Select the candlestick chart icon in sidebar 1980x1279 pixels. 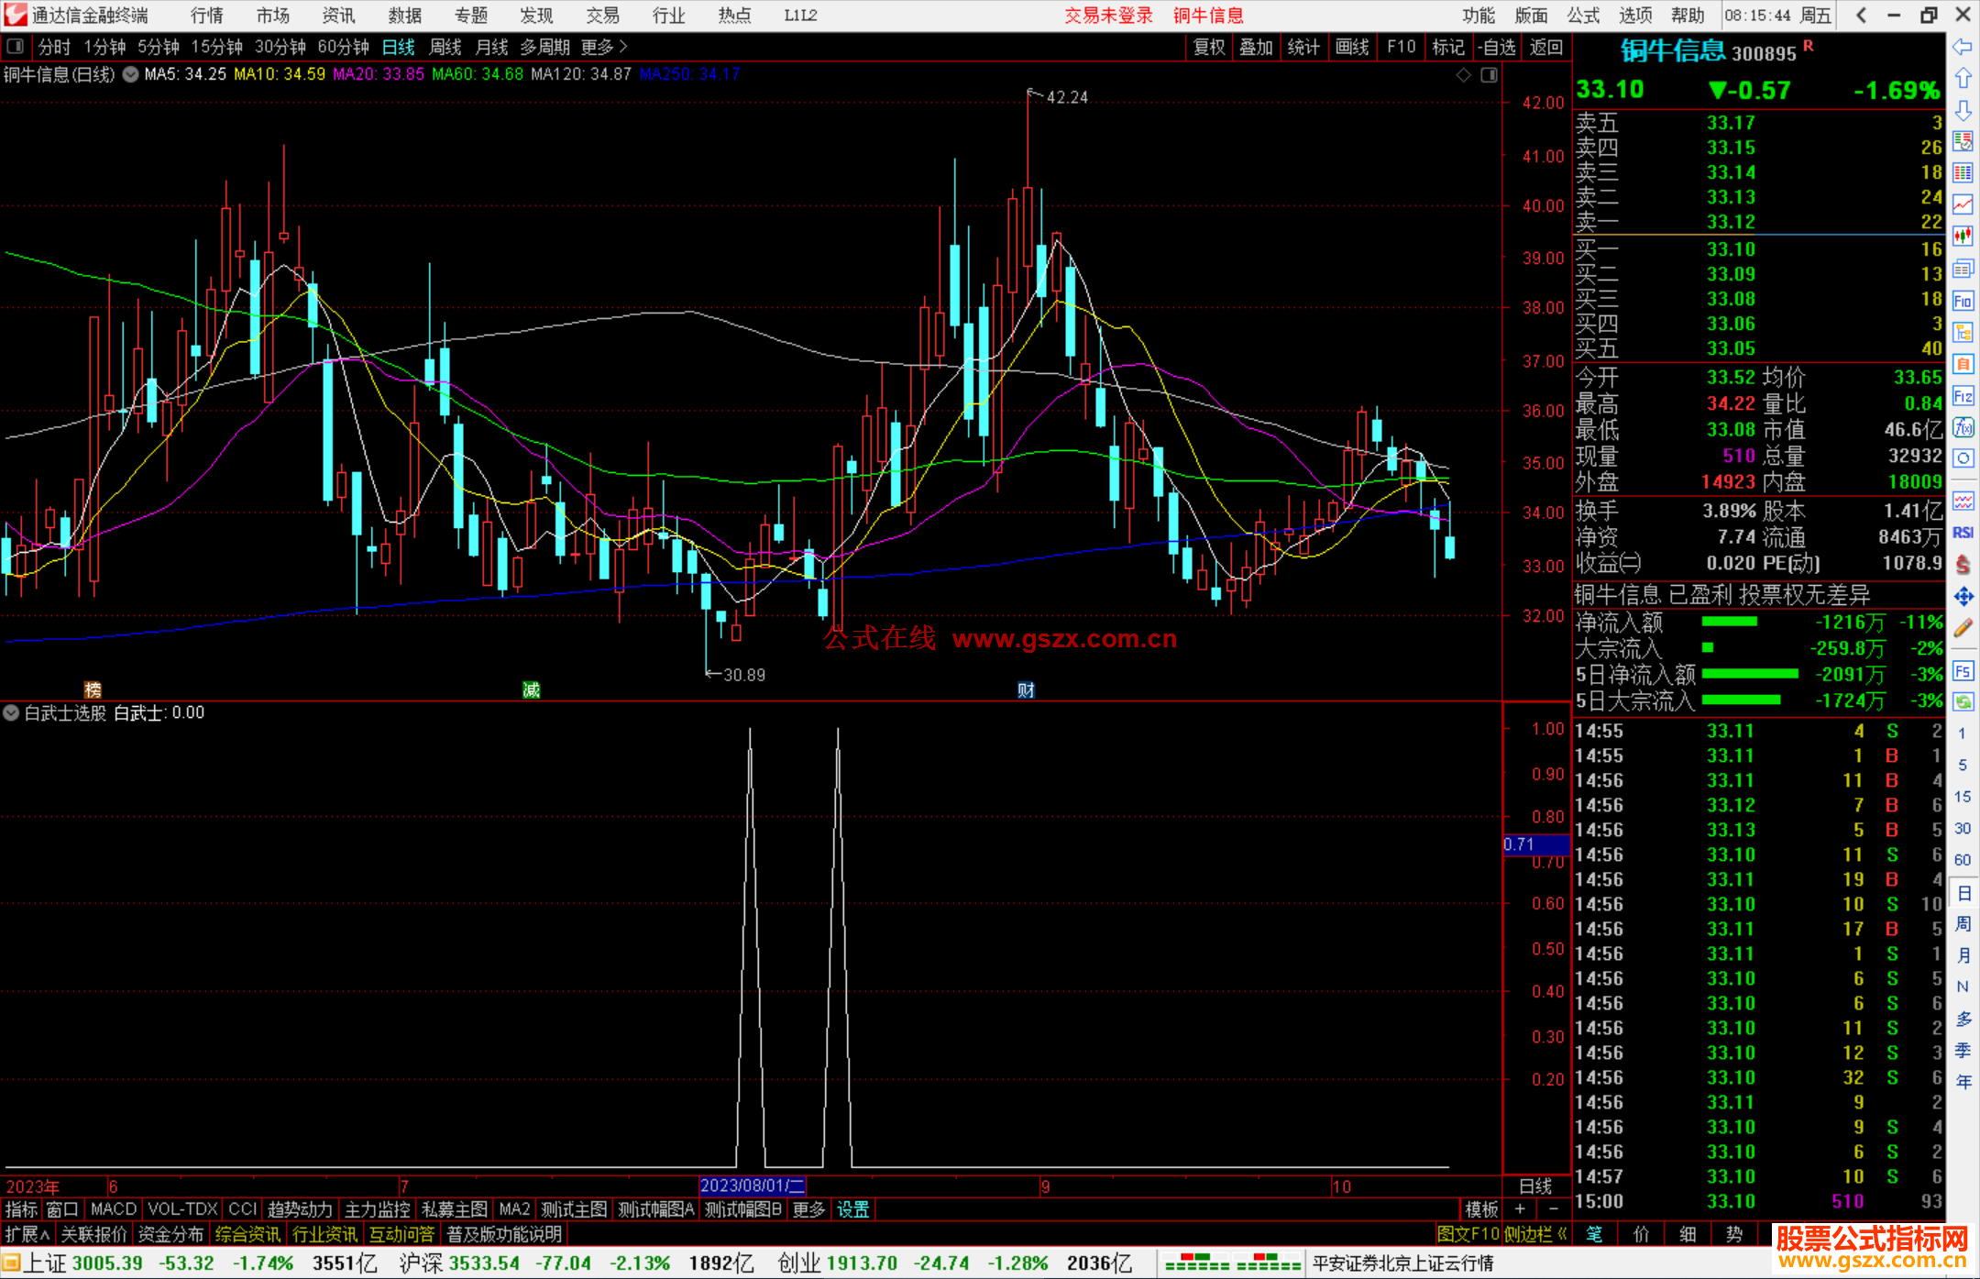[1963, 237]
